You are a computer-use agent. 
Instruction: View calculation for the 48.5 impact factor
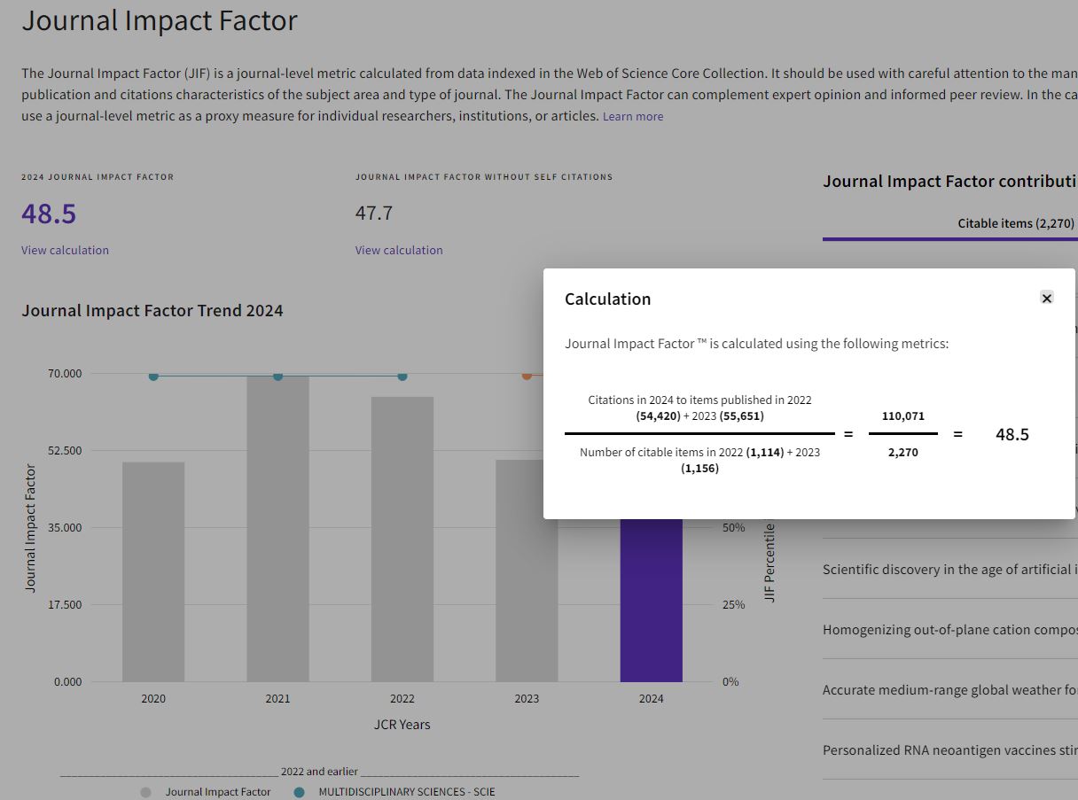(x=66, y=251)
